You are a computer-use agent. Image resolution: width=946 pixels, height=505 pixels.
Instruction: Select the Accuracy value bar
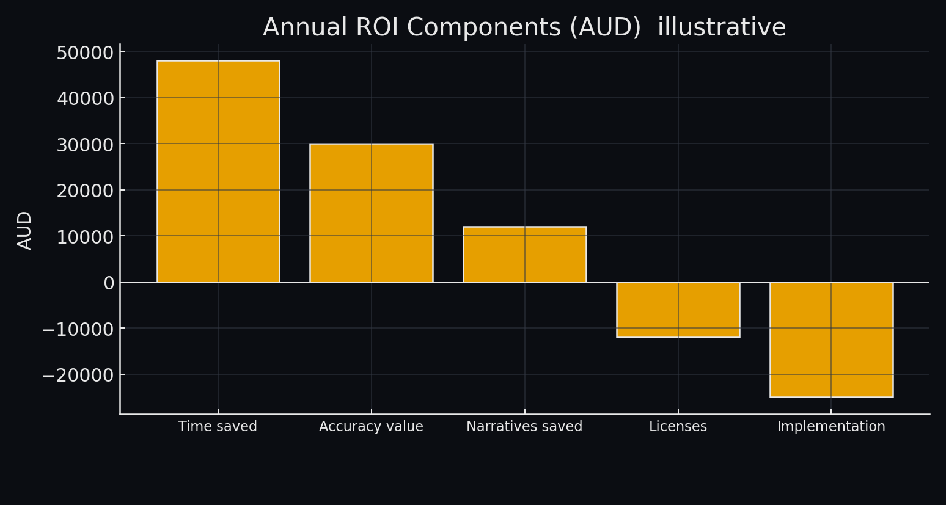pyautogui.click(x=371, y=213)
